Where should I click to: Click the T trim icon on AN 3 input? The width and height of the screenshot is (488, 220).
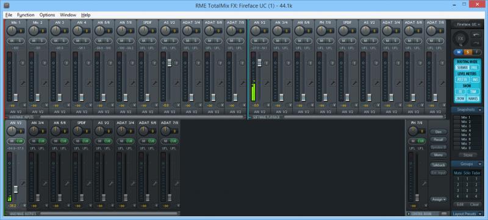tap(66, 63)
